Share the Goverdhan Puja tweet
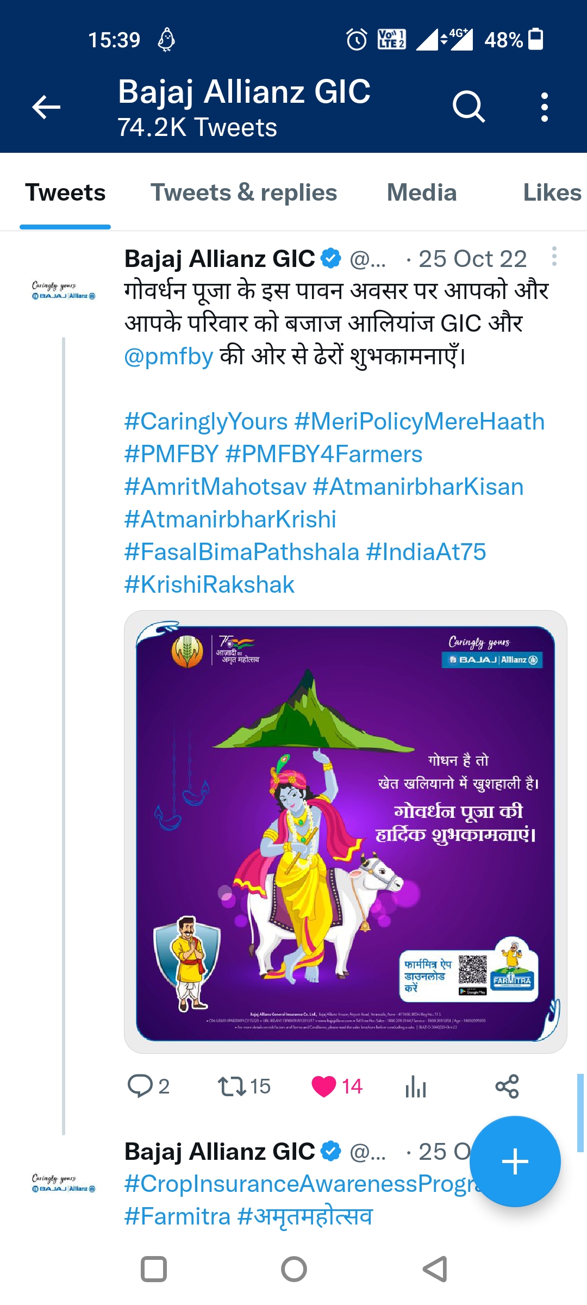The height and width of the screenshot is (1305, 587). [507, 1086]
